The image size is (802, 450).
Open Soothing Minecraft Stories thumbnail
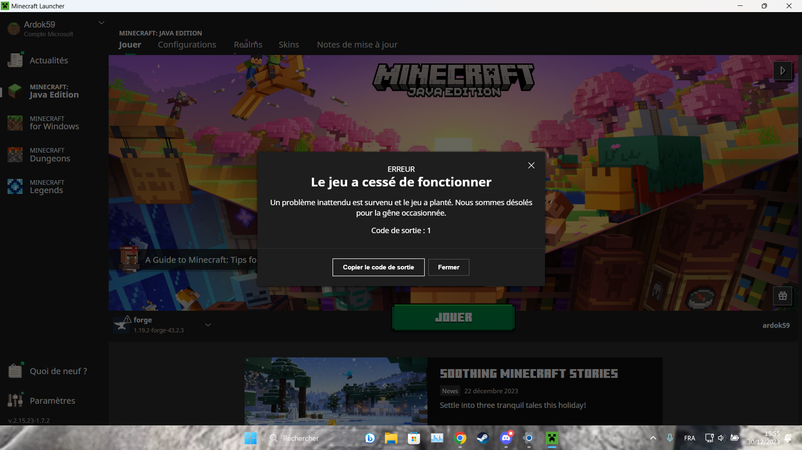tap(336, 391)
